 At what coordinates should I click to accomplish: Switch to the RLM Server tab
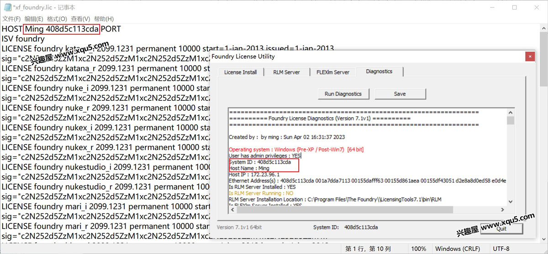click(286, 72)
